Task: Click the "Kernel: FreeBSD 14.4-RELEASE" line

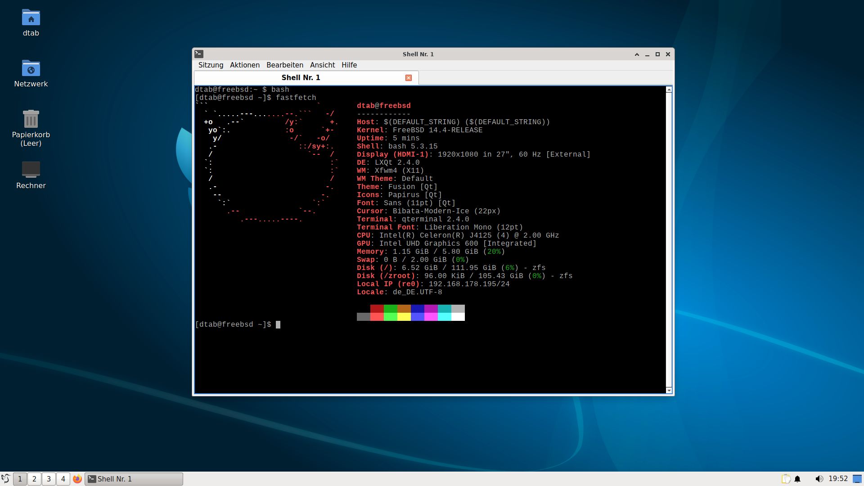Action: pos(420,130)
